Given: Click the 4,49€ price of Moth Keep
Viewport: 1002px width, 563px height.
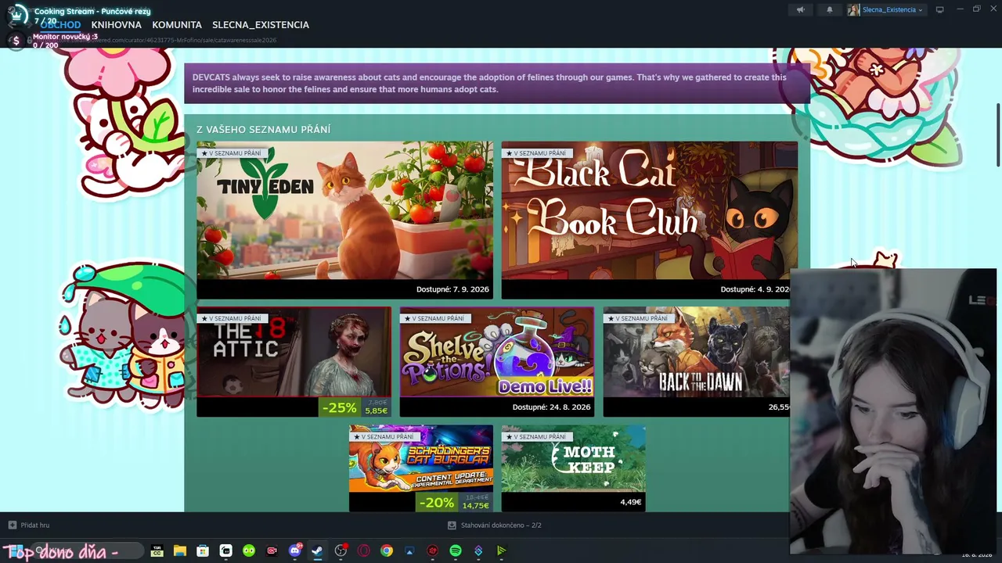Looking at the screenshot, I should coord(631,502).
